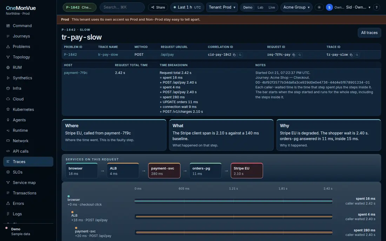The width and height of the screenshot is (386, 241).
Task: Search for correlation ID cid-pay-1842
Action: click(240, 55)
